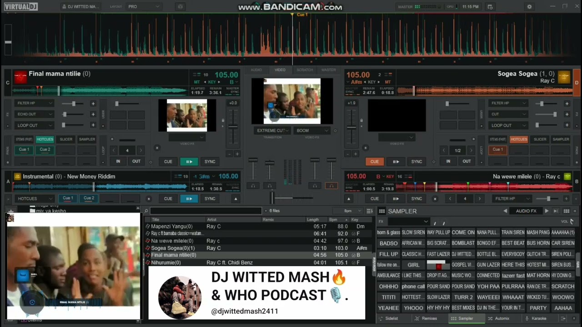
Task: Open deck C FILTER HP effect dropdown
Action: click(34, 104)
